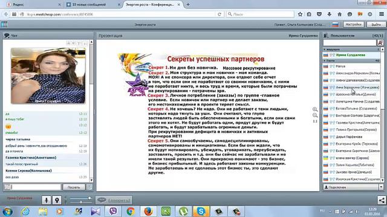The height and width of the screenshot is (217, 387).
Task: Open the connection status dropdown
Action: (x=381, y=187)
